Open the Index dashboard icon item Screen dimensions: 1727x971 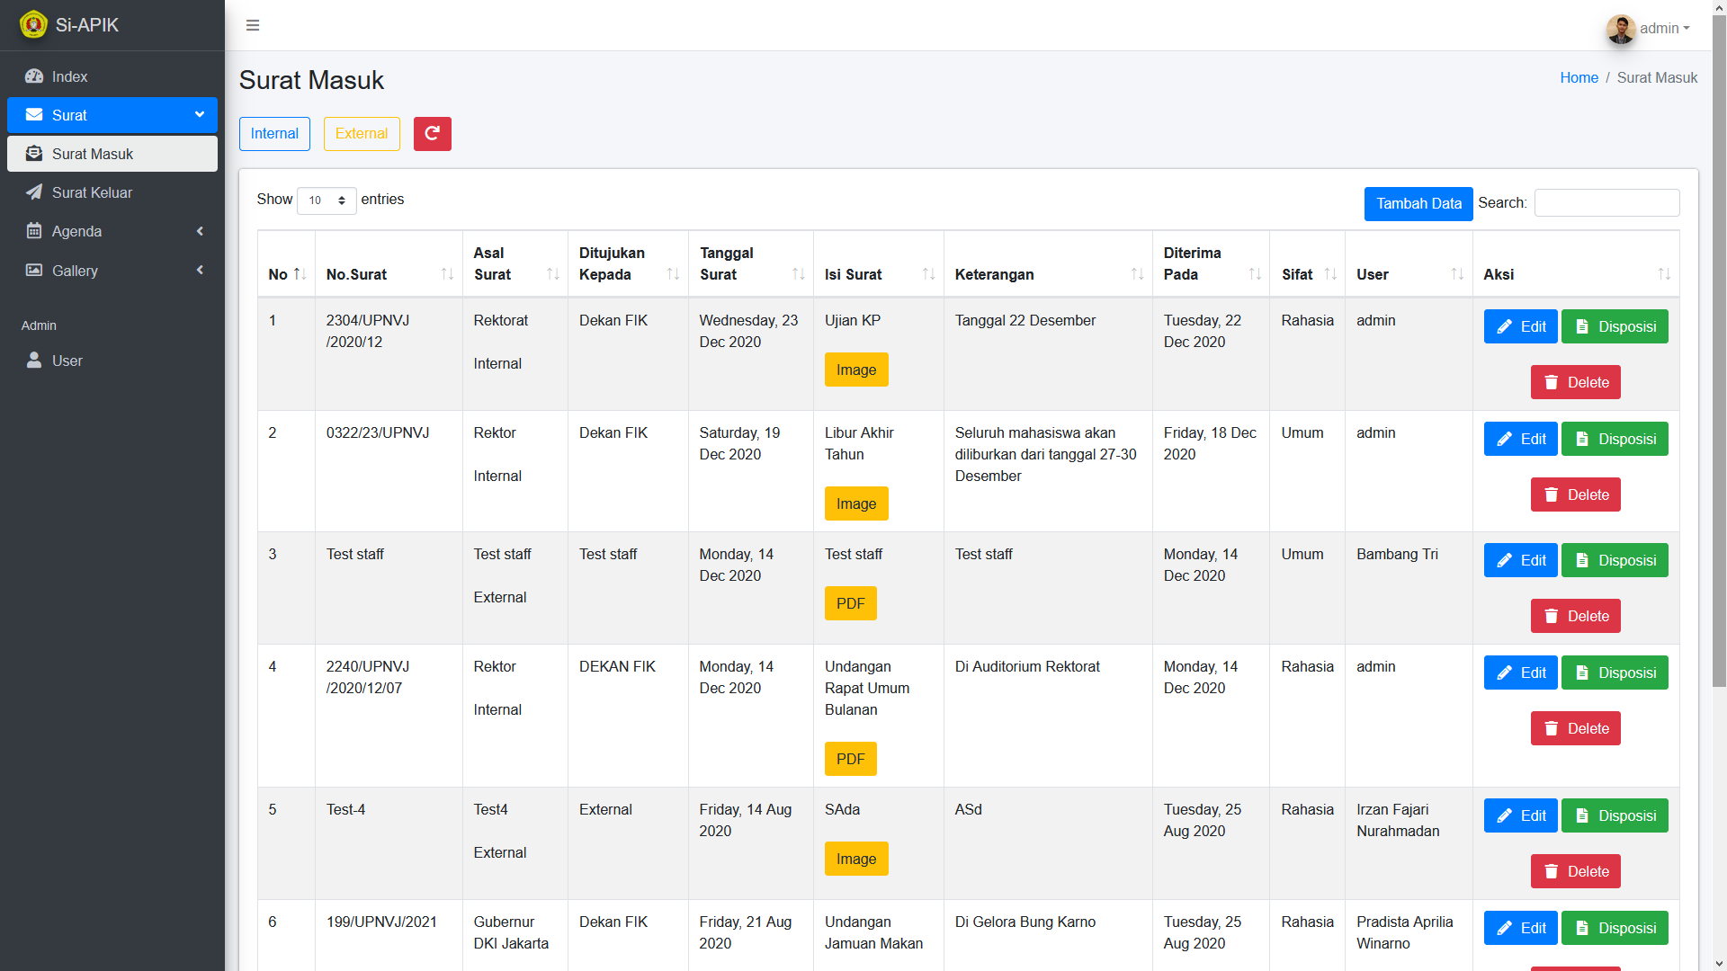click(34, 76)
